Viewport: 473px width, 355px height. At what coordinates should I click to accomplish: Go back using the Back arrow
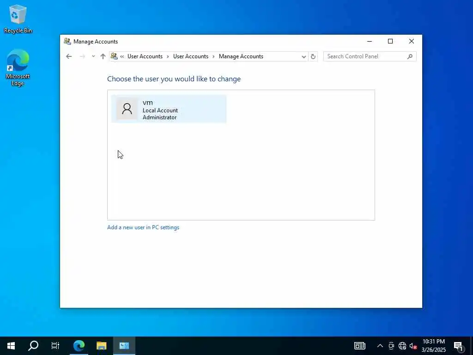pos(69,56)
